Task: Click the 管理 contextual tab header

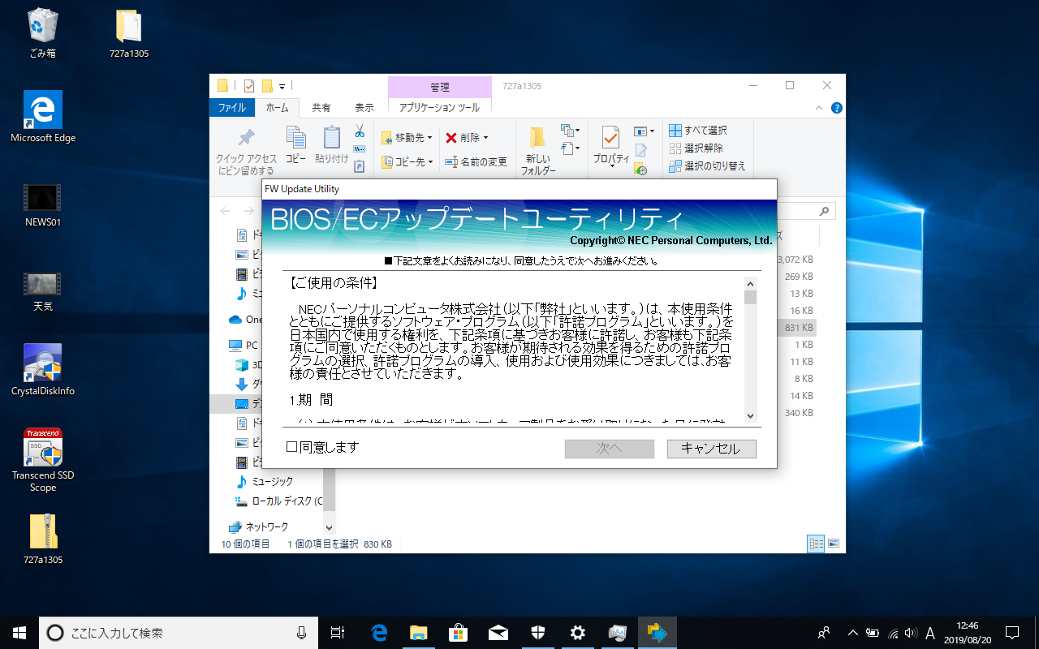Action: pos(440,87)
